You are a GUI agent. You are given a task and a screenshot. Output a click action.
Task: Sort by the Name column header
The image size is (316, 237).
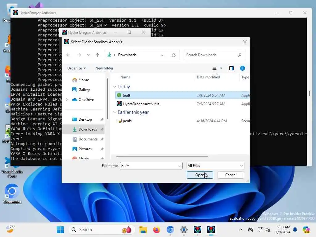(x=125, y=77)
